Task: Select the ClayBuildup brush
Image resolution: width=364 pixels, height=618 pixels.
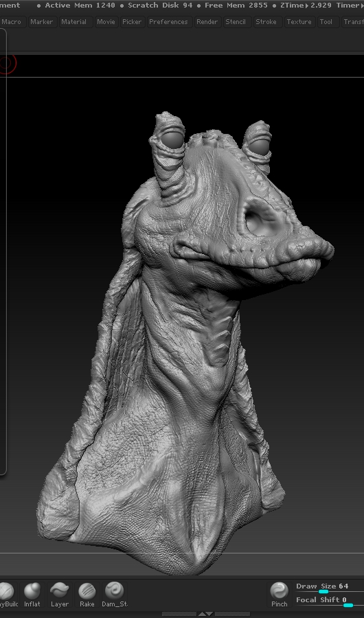Action: (8, 595)
